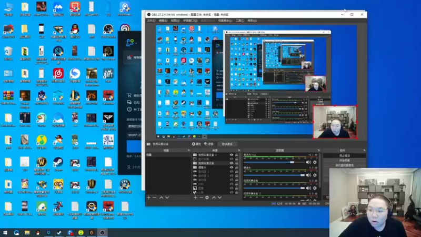Pop out the Audio Mixer dock
Viewport: 421px width, 237px height.
319,151
